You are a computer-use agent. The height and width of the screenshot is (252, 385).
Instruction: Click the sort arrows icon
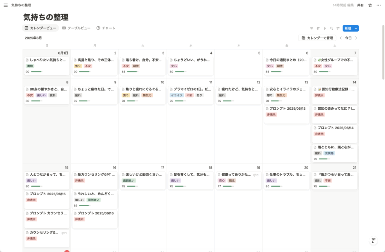click(x=318, y=28)
